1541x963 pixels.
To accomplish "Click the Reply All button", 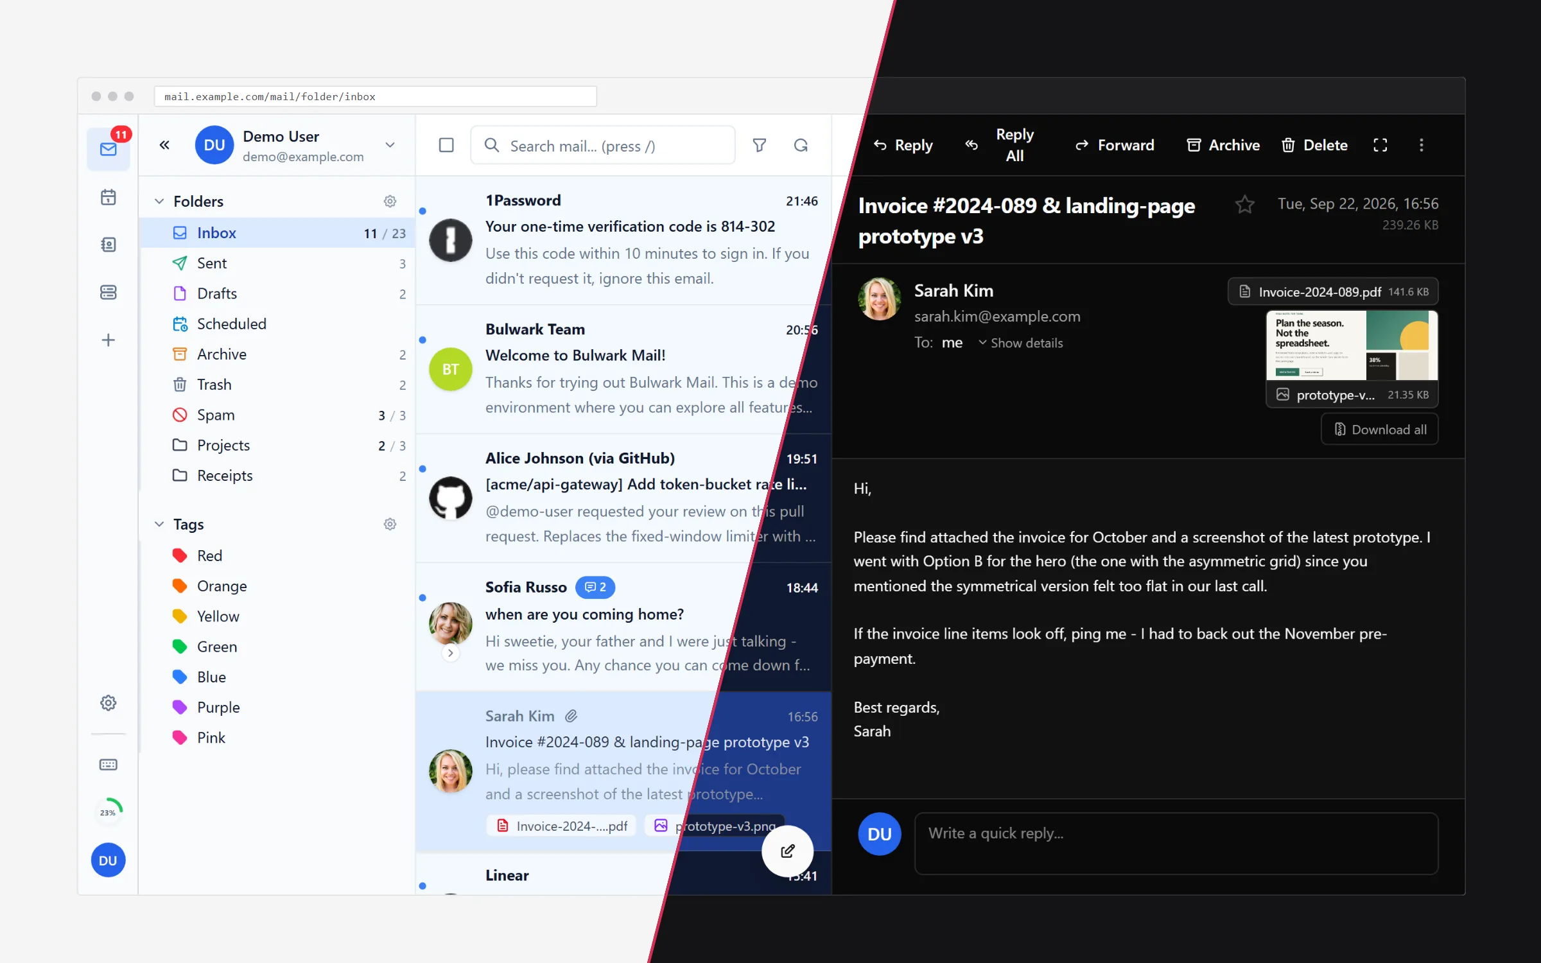I will click(1000, 145).
